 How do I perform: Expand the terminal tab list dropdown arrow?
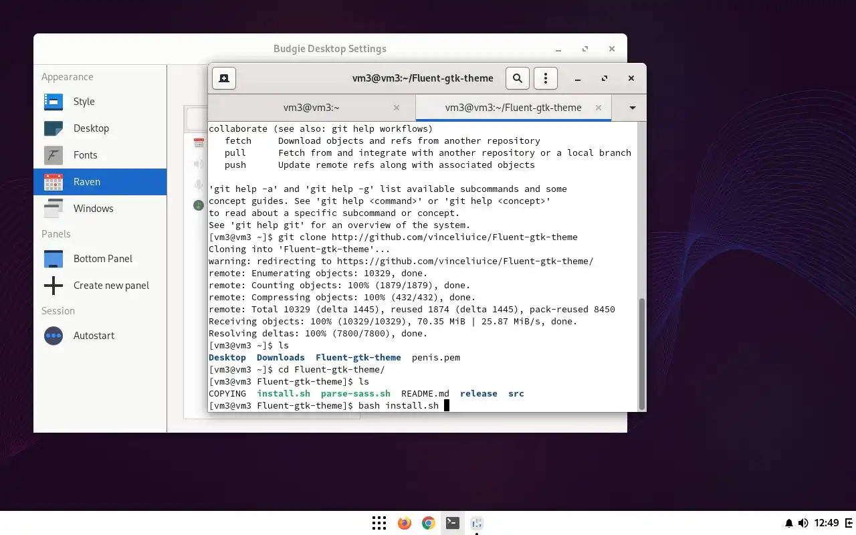pyautogui.click(x=632, y=108)
